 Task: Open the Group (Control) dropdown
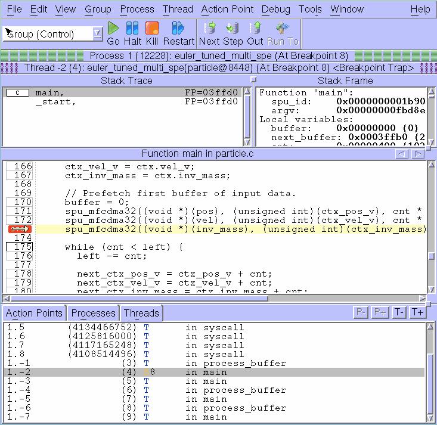point(98,34)
